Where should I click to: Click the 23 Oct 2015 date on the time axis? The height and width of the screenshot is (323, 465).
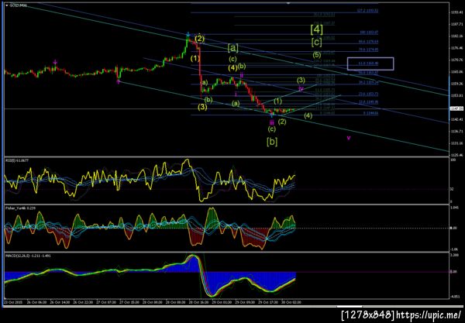12,303
